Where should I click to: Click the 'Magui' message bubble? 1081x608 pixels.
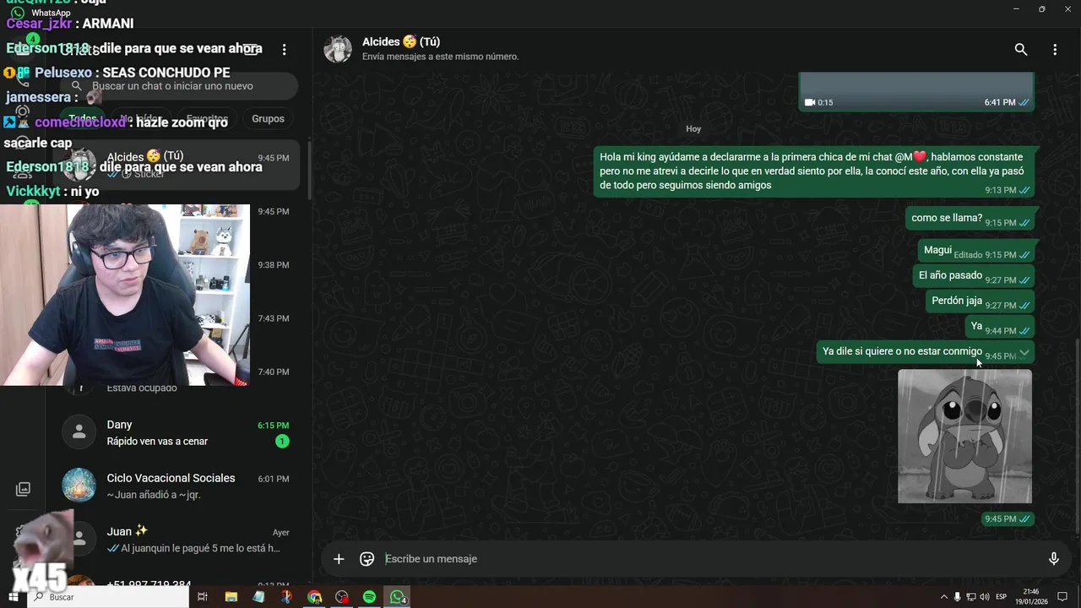tap(975, 251)
